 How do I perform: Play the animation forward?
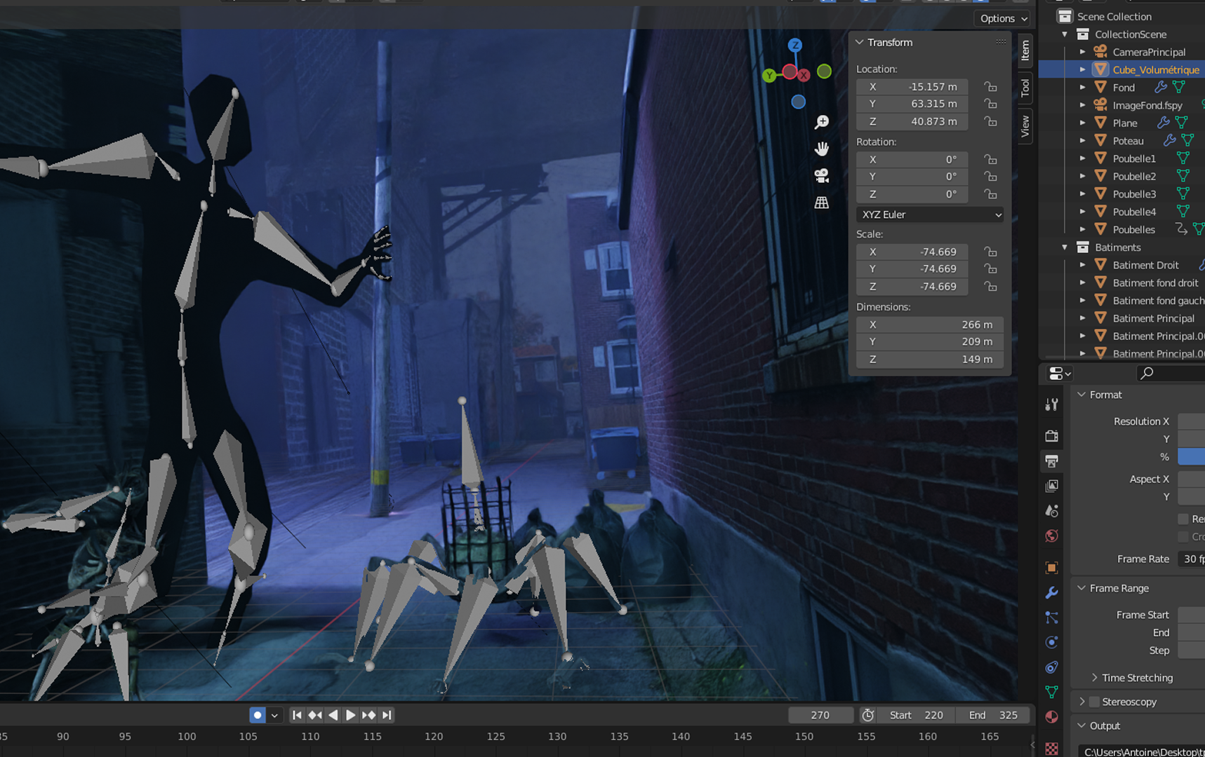point(350,715)
